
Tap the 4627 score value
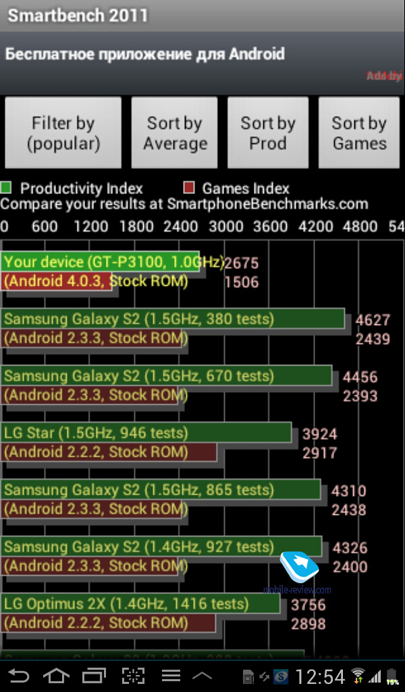coord(373,320)
